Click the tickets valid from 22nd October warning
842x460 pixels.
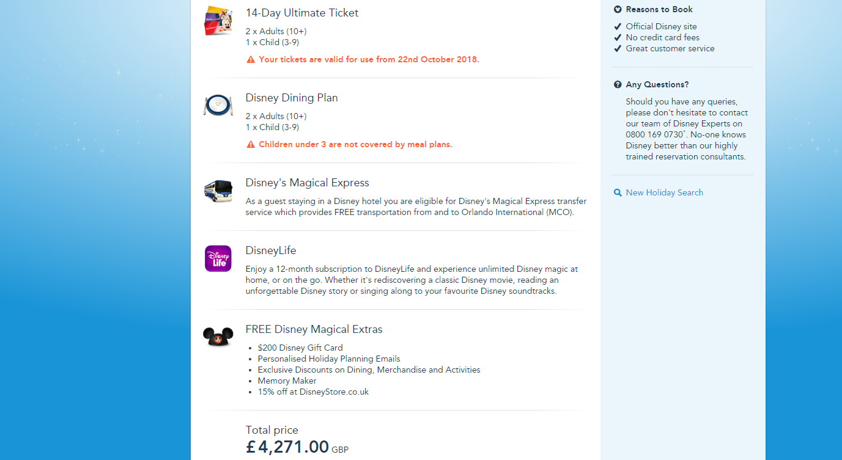[x=369, y=60]
